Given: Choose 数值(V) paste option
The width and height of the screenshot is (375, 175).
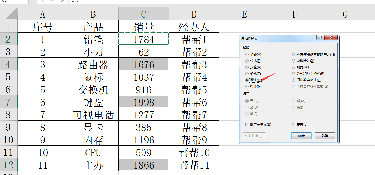Looking at the screenshot, I should [x=253, y=67].
